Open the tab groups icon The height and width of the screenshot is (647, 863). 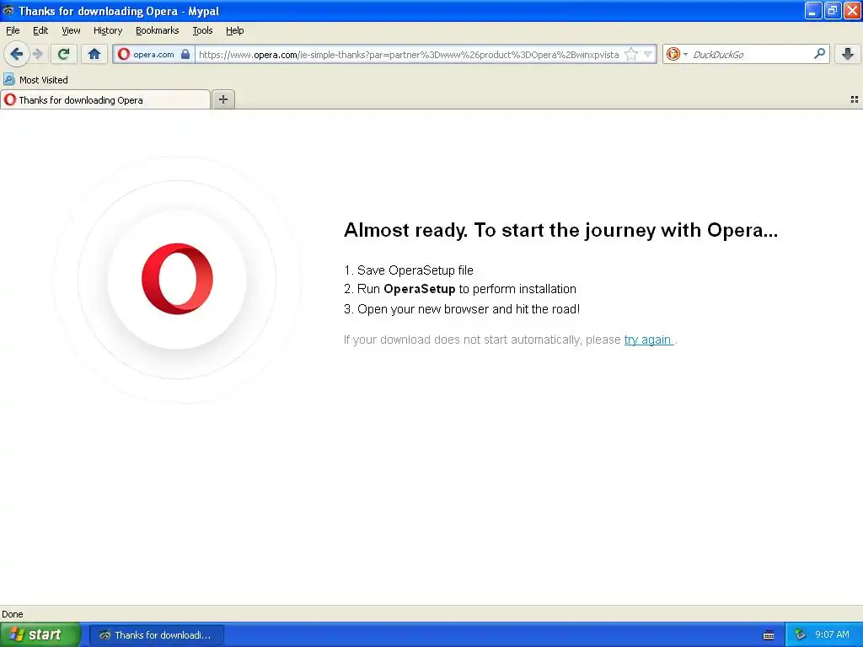855,99
